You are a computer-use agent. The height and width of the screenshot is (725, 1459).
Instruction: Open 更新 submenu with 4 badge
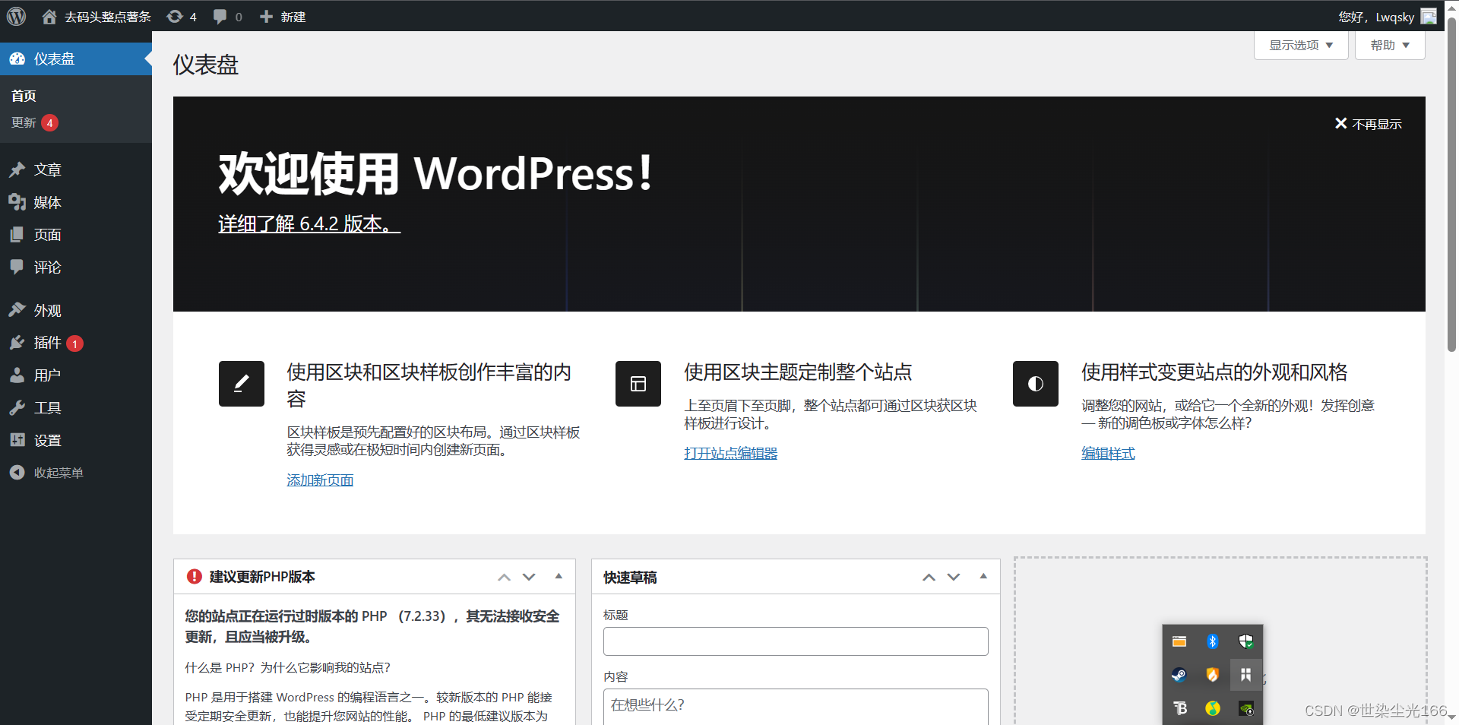[35, 122]
